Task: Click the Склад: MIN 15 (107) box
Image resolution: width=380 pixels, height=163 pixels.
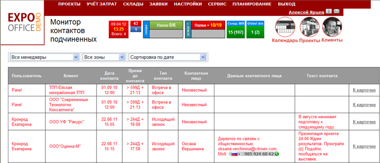Action: [x=235, y=29]
